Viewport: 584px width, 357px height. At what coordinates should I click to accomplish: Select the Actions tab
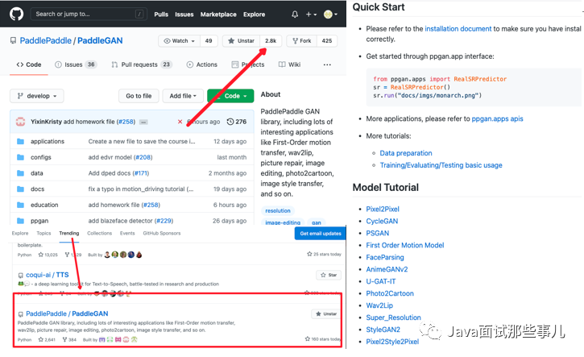tap(202, 64)
